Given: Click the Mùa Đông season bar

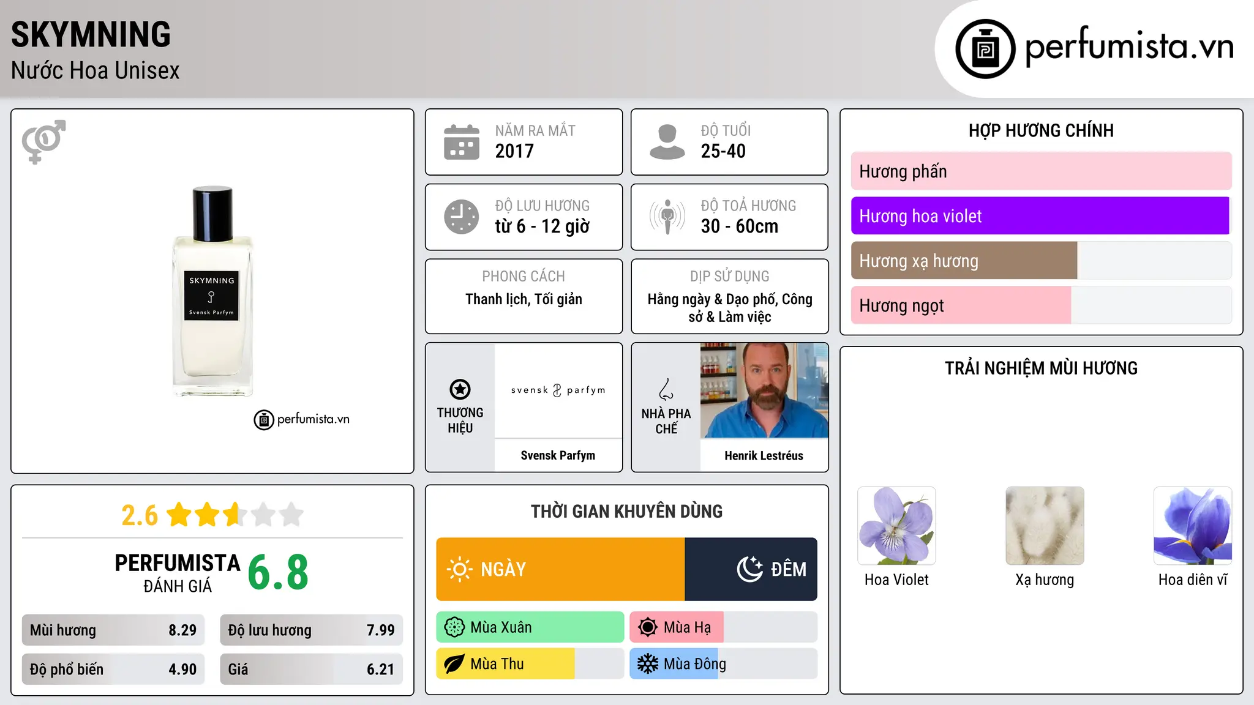Looking at the screenshot, I should (x=724, y=664).
